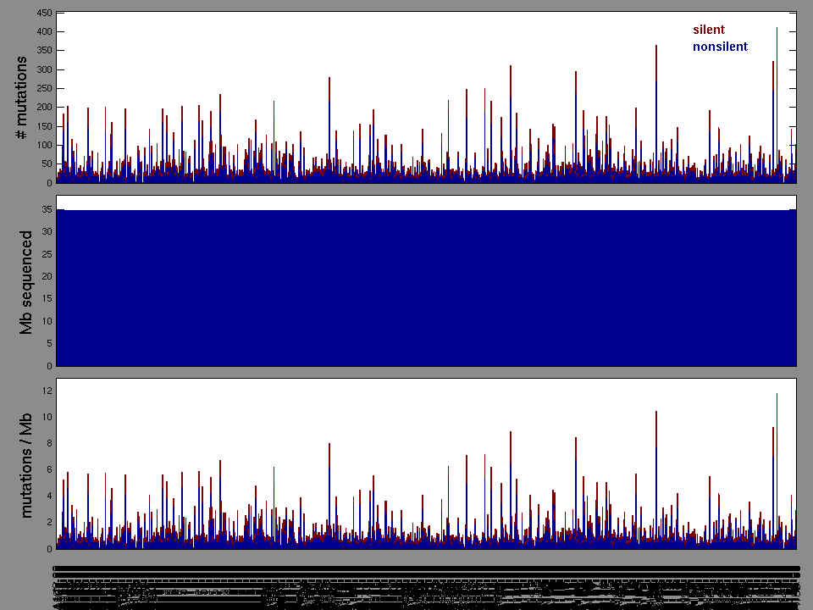Image resolution: width=813 pixels, height=610 pixels.
Task: Select the "mutations / Mb" y-axis title
Action: 26,464
